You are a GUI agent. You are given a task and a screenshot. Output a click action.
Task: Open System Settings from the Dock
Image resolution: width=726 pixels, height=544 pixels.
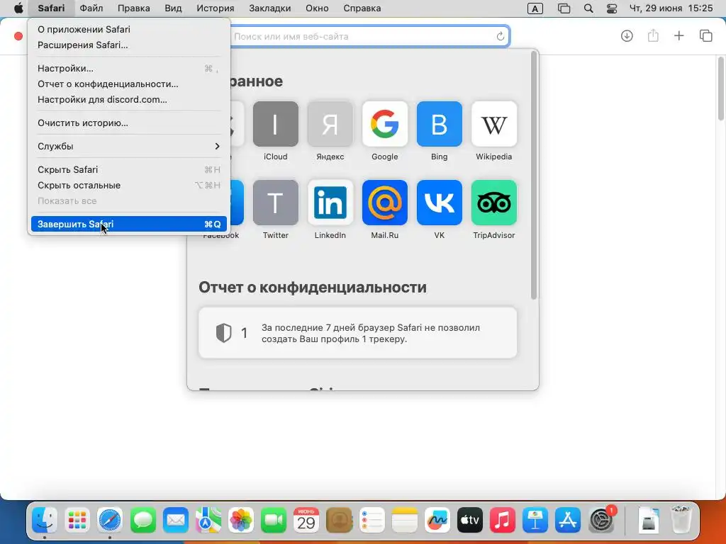(601, 520)
